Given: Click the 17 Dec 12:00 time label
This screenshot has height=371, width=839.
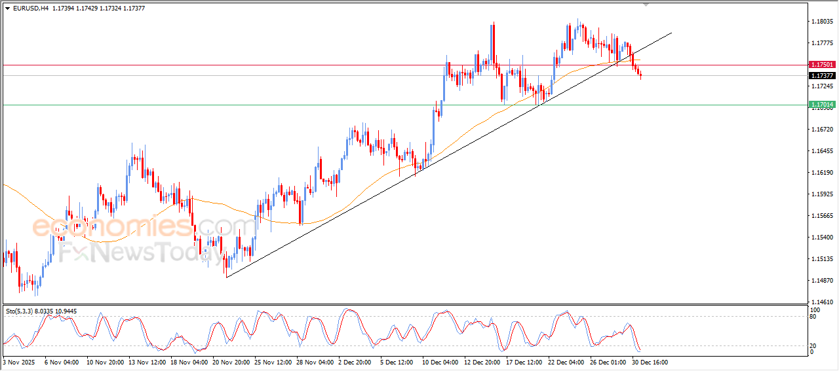Looking at the screenshot, I should coord(524,362).
